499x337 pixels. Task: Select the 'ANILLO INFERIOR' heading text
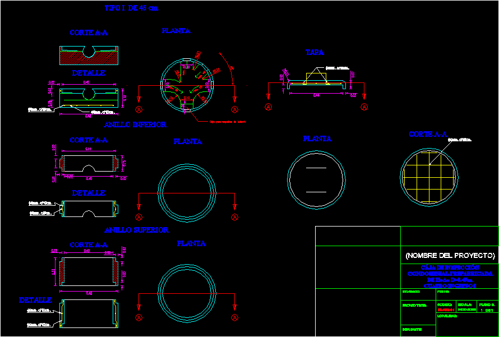[135, 124]
